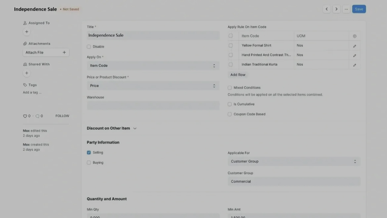This screenshot has height=218, width=387.
Task: Open Price or Product Discount dropdown
Action: coord(153,86)
